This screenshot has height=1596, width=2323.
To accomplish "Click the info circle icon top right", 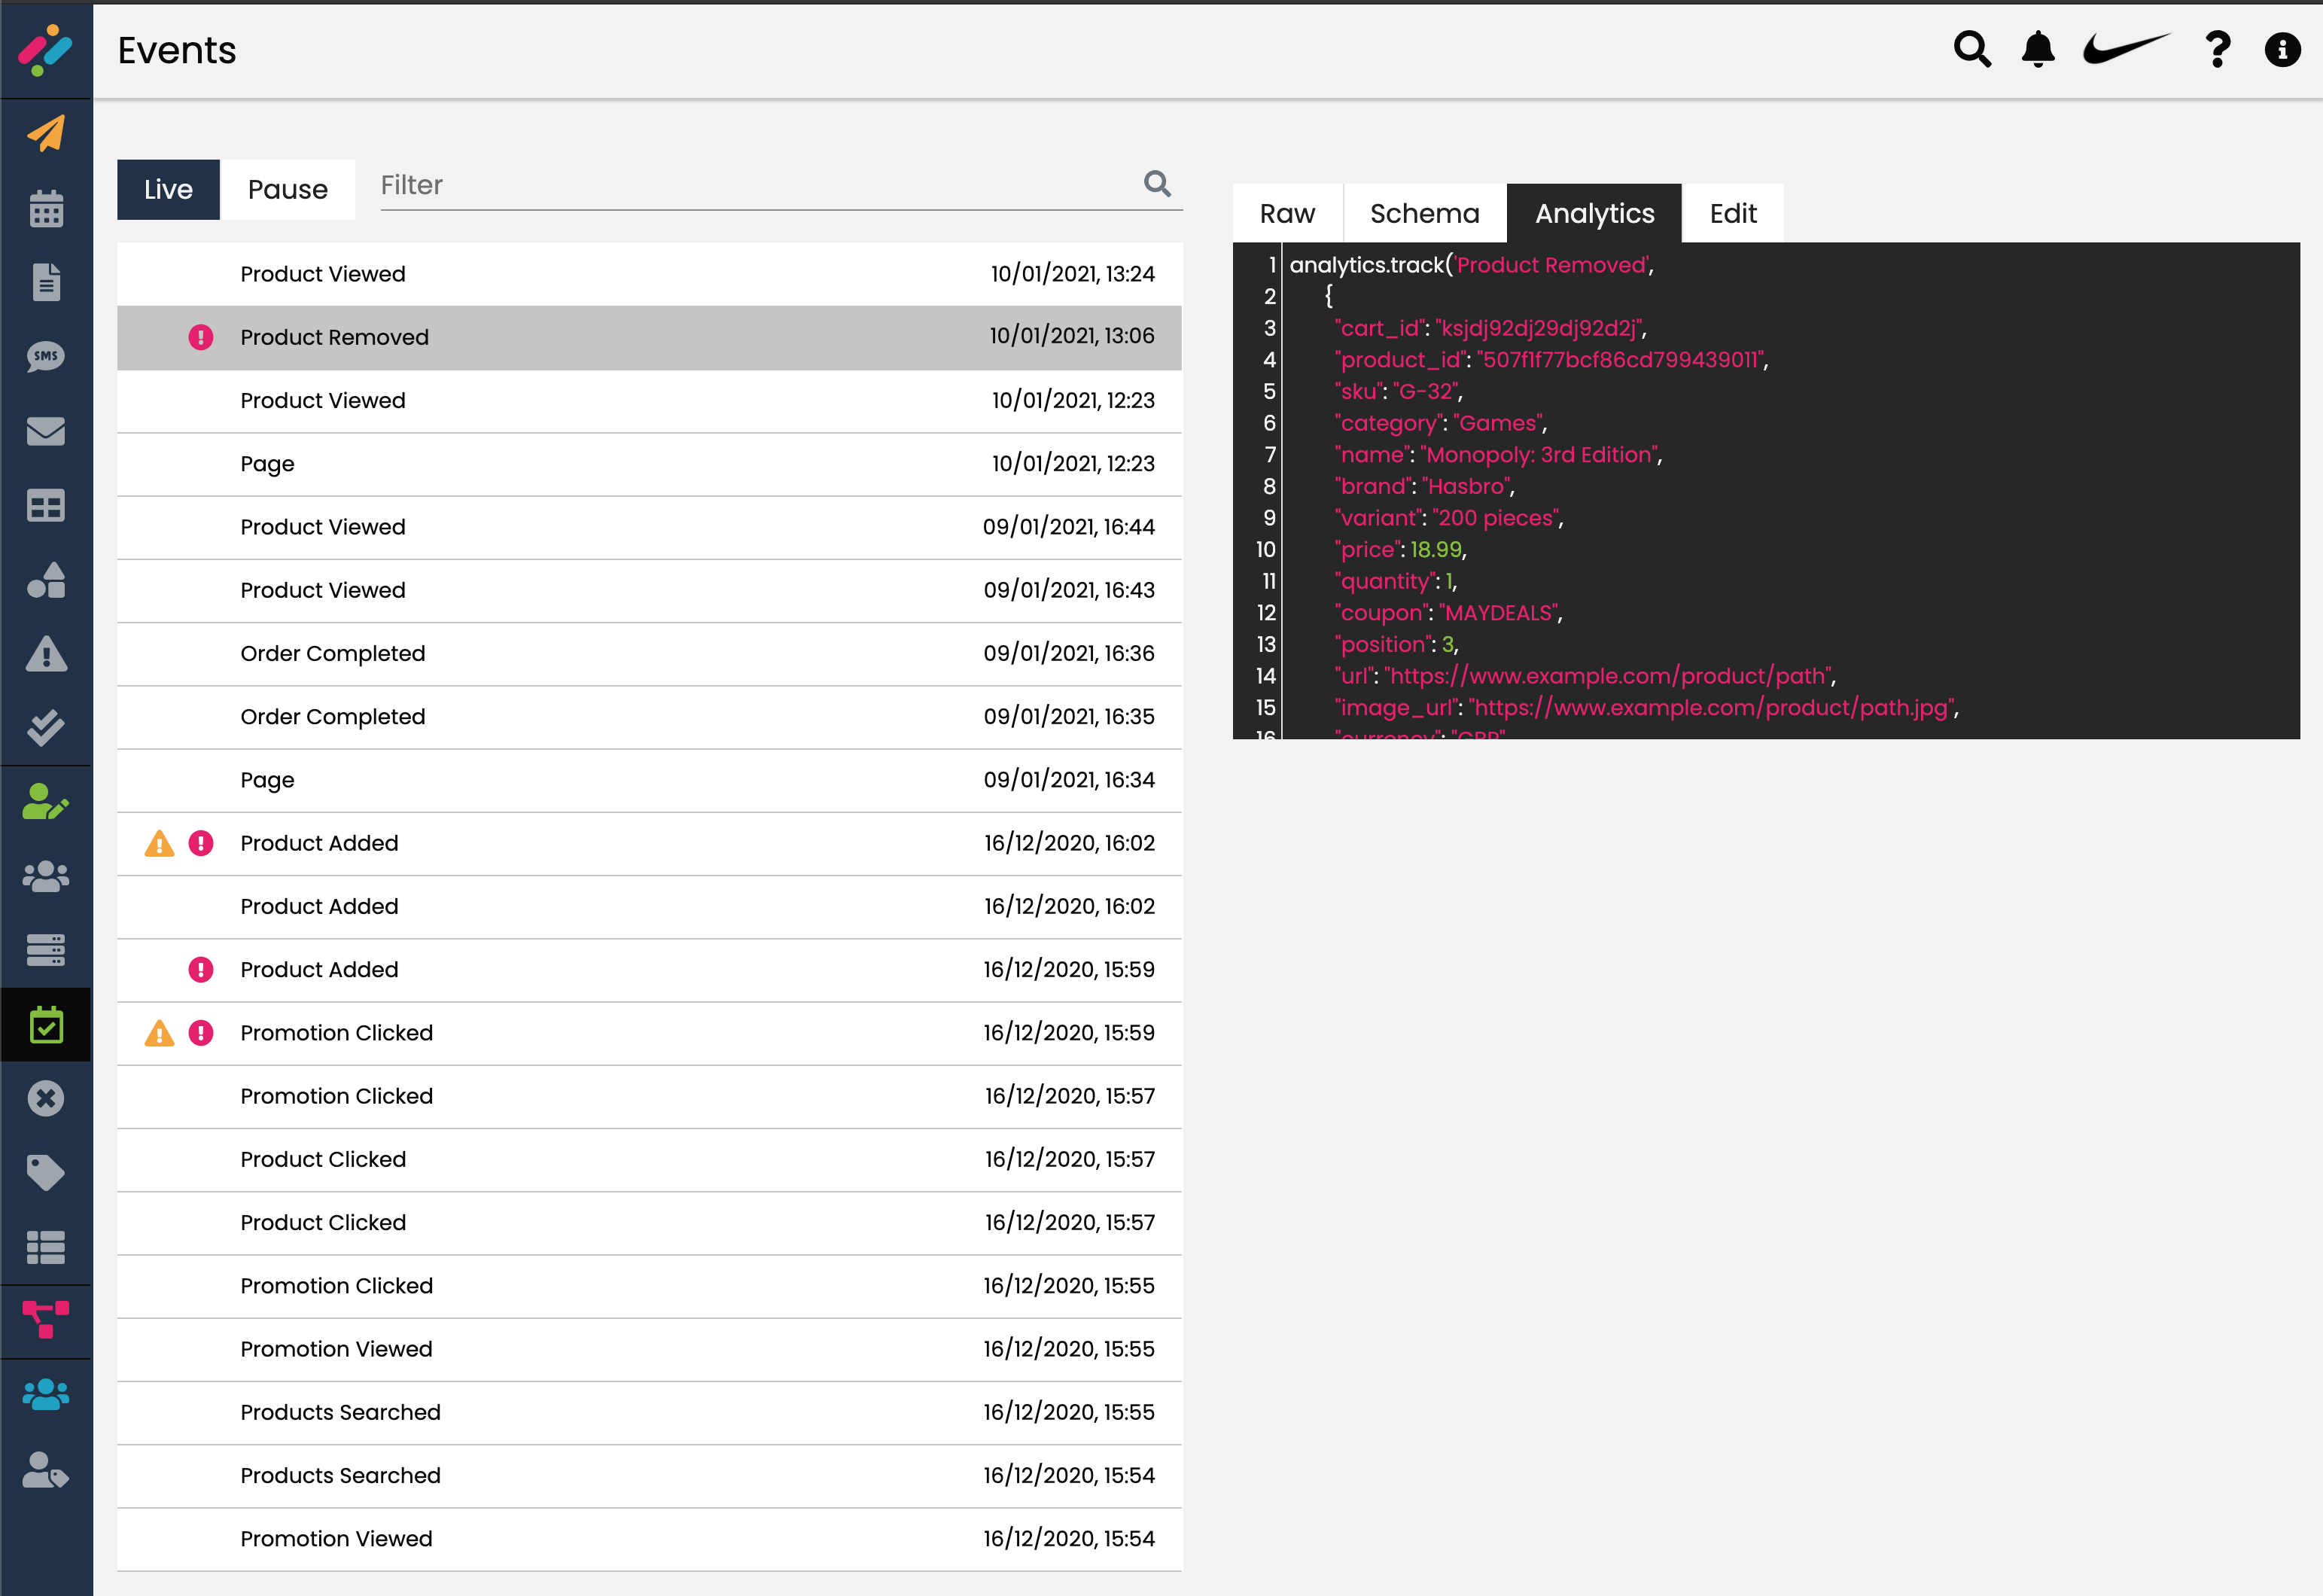I will click(2282, 49).
